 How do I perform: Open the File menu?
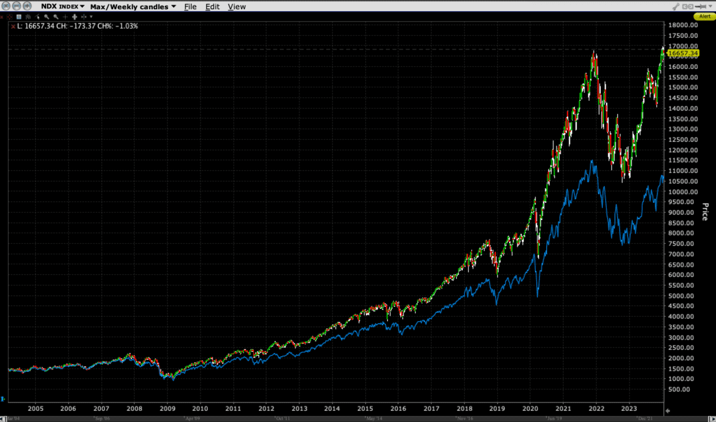190,7
